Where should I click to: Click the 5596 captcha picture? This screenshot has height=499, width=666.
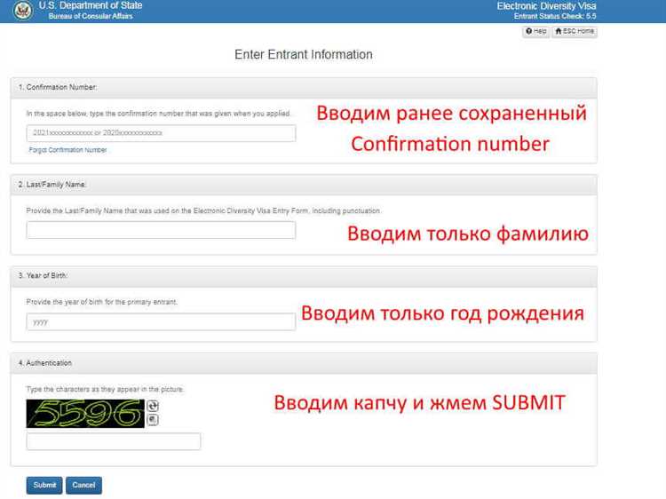coord(85,414)
